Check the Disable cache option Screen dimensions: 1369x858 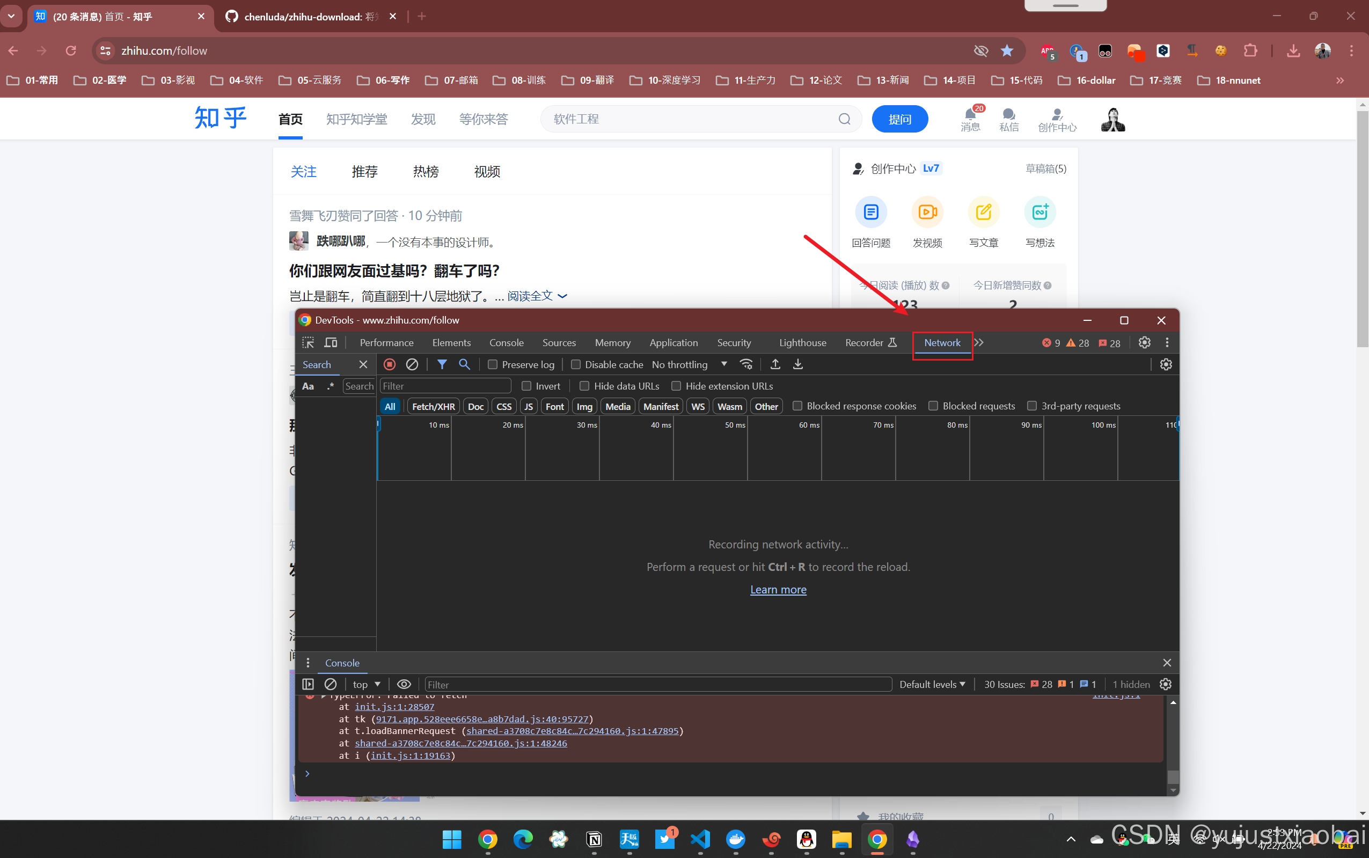click(576, 364)
